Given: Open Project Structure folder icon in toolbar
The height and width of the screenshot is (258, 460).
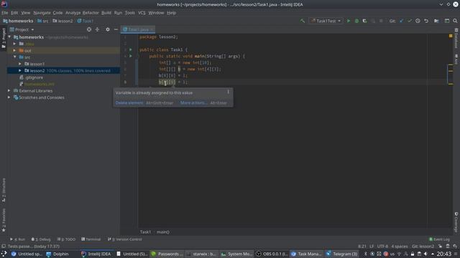Looking at the screenshot, I should pos(436,21).
